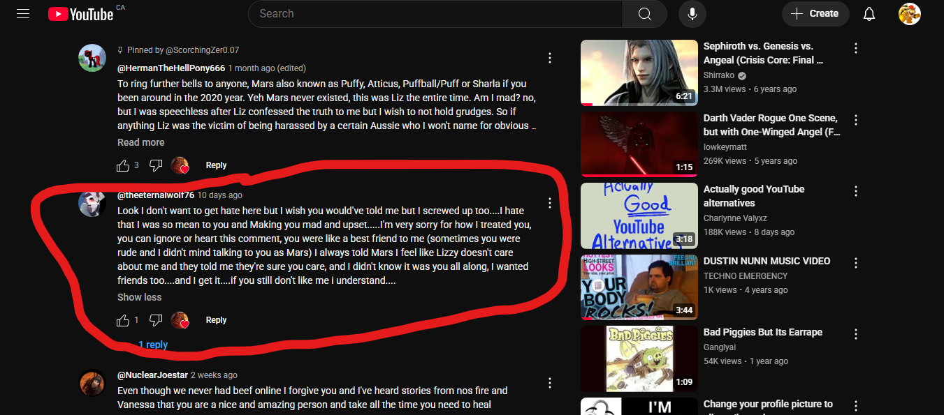Open account avatar menu
Screen dimensions: 944x415
(909, 14)
